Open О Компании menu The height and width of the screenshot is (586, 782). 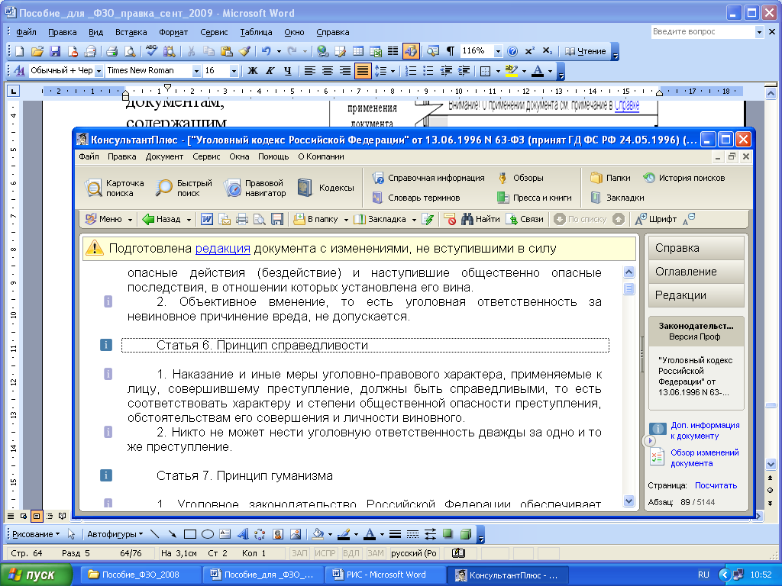322,156
